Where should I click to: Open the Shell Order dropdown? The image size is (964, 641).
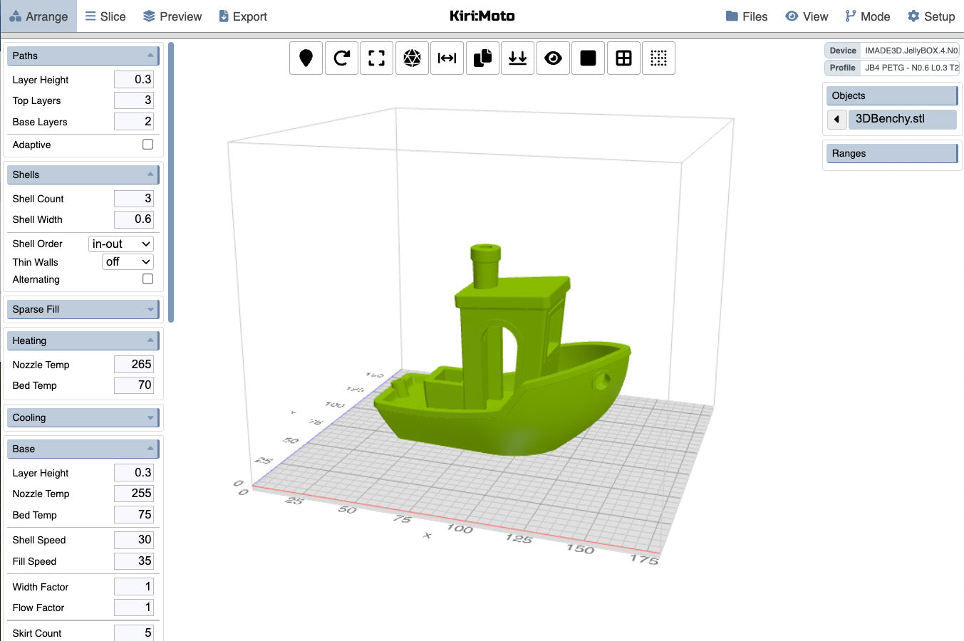pyautogui.click(x=121, y=244)
